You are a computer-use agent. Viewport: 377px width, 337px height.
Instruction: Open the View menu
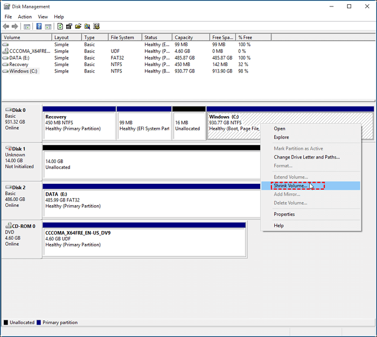(43, 17)
